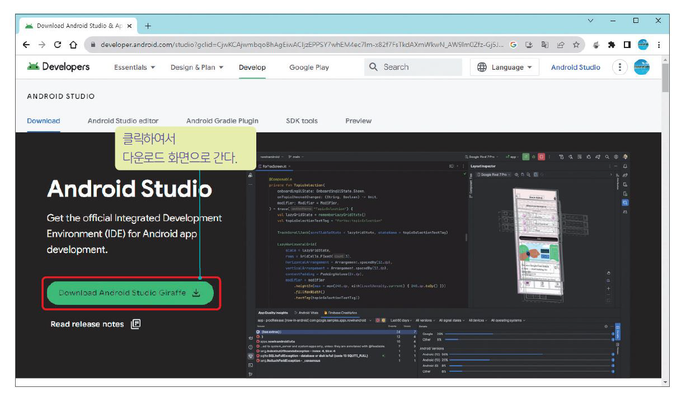686x402 pixels.
Task: Open the Google Play nav item
Action: click(x=309, y=68)
